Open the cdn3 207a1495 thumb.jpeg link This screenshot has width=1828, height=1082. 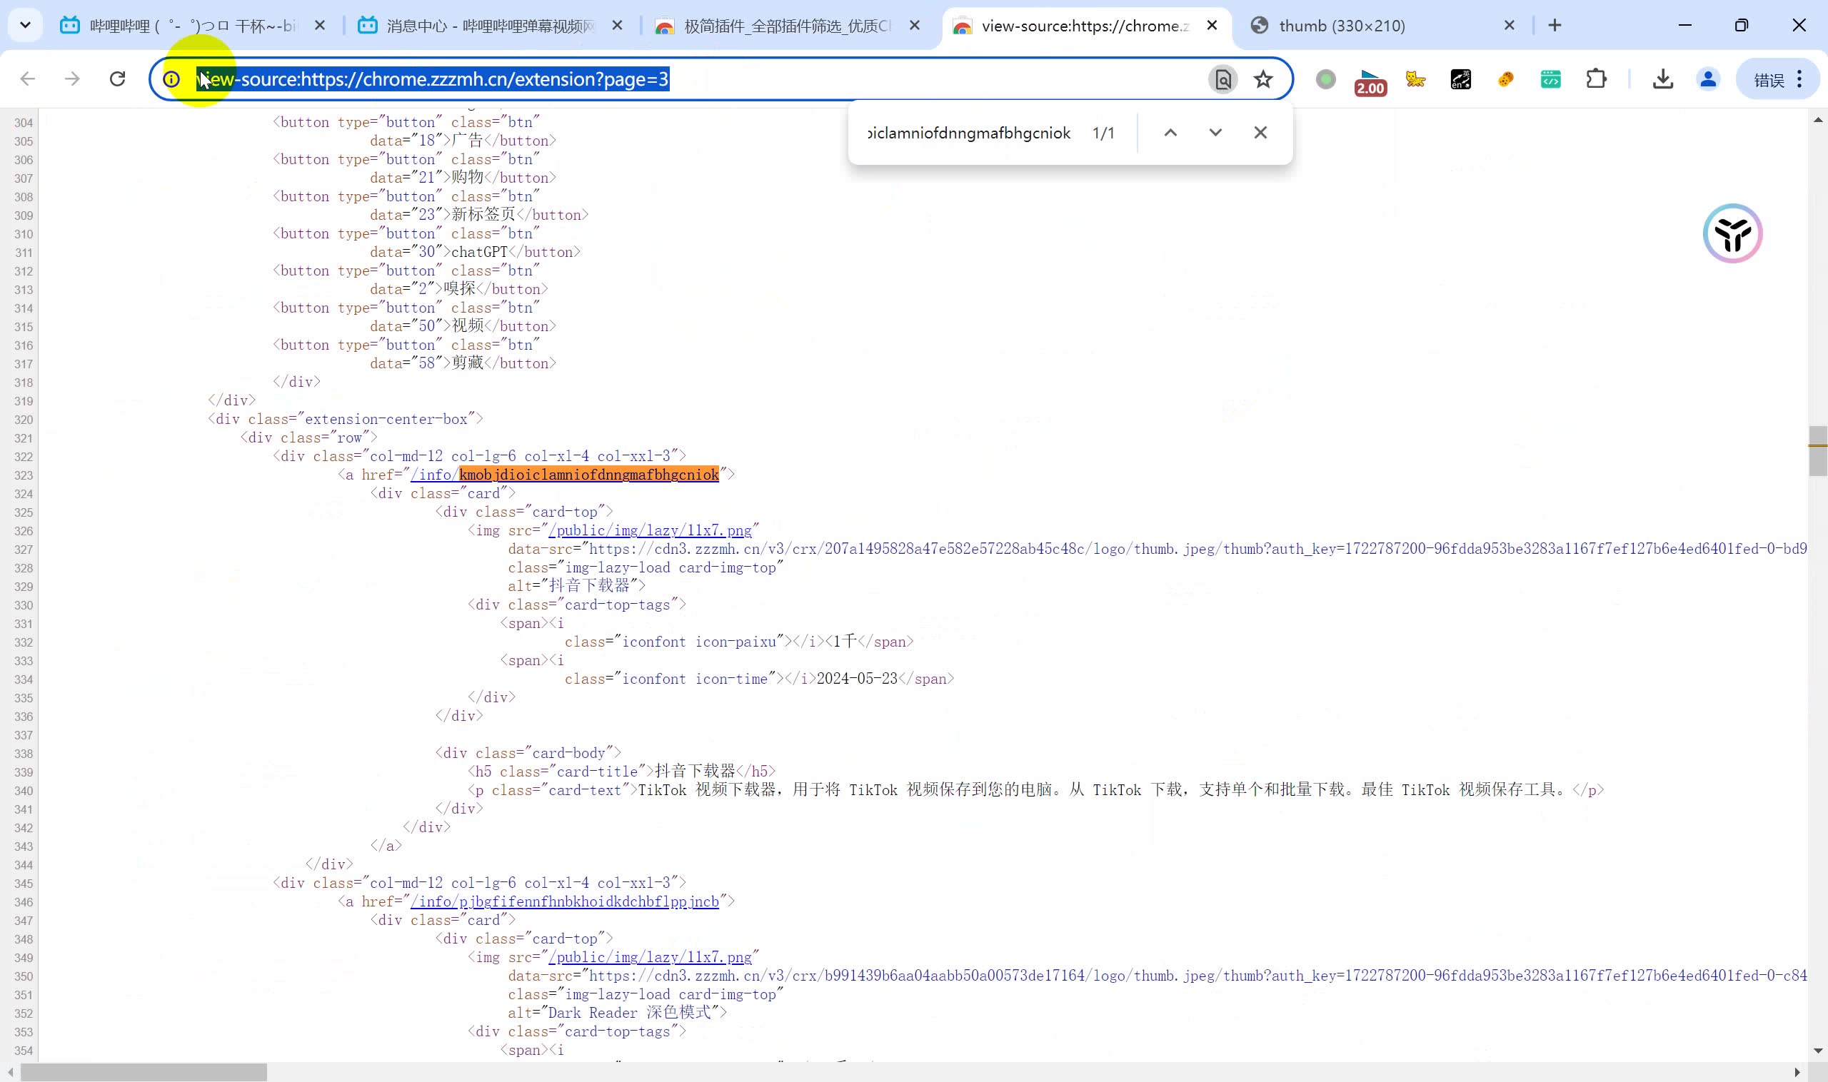[x=1197, y=549]
